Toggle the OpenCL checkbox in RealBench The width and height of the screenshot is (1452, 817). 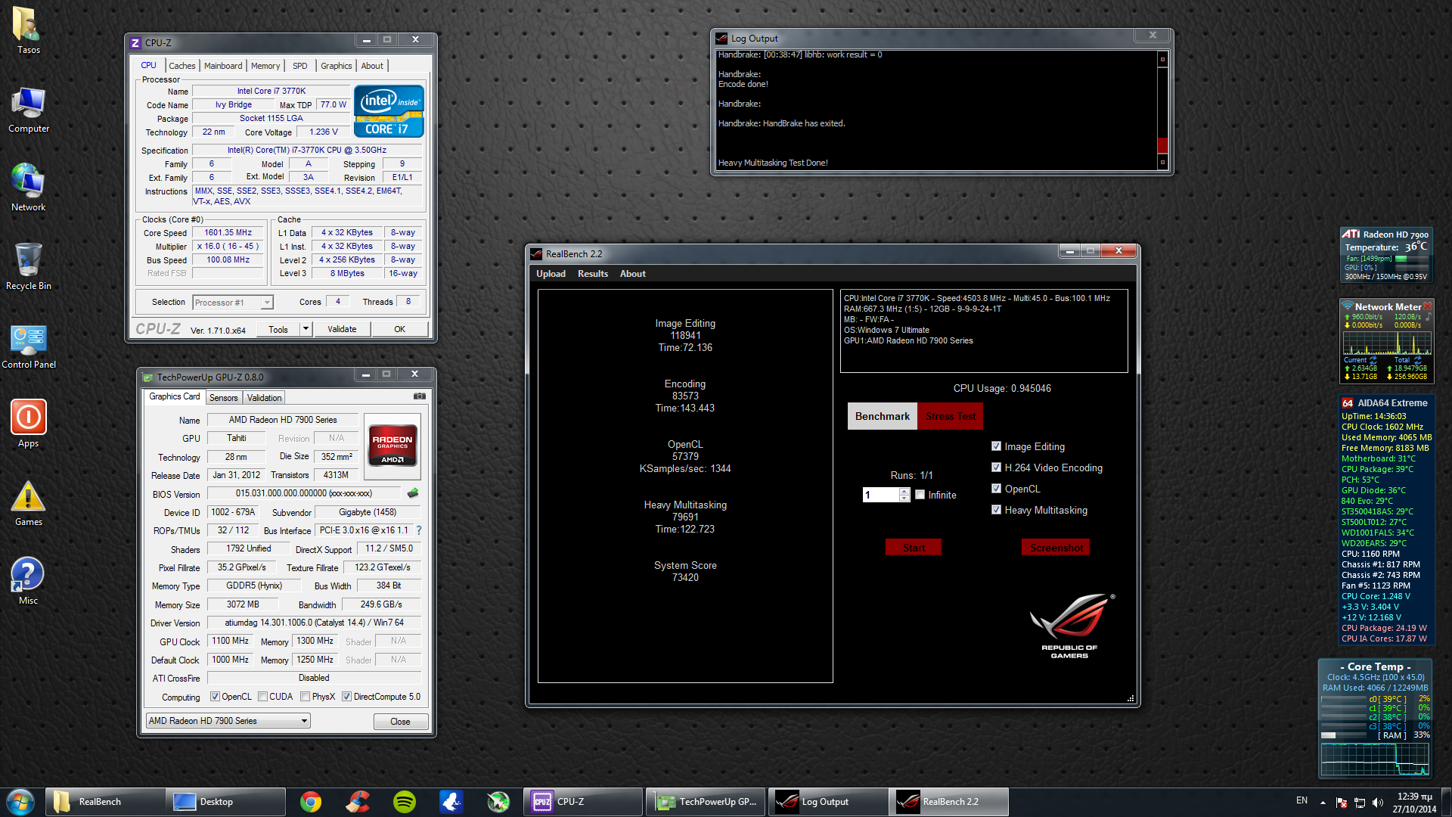[996, 489]
